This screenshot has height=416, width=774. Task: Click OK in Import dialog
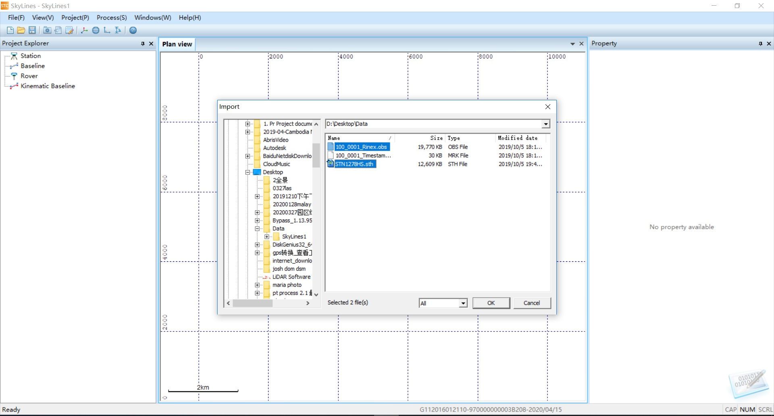point(491,303)
